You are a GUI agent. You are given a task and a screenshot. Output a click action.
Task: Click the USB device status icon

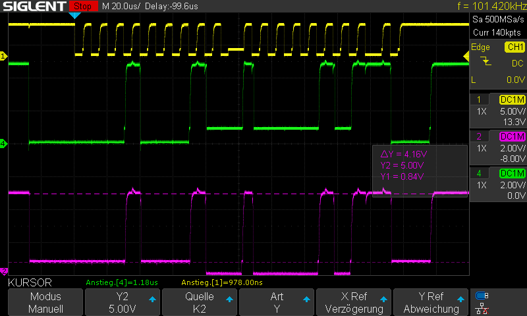point(482,296)
